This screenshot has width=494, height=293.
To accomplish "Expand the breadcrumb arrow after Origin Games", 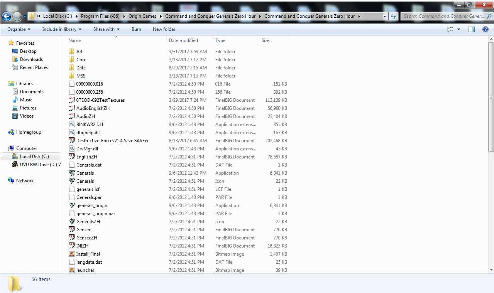I will click(161, 16).
